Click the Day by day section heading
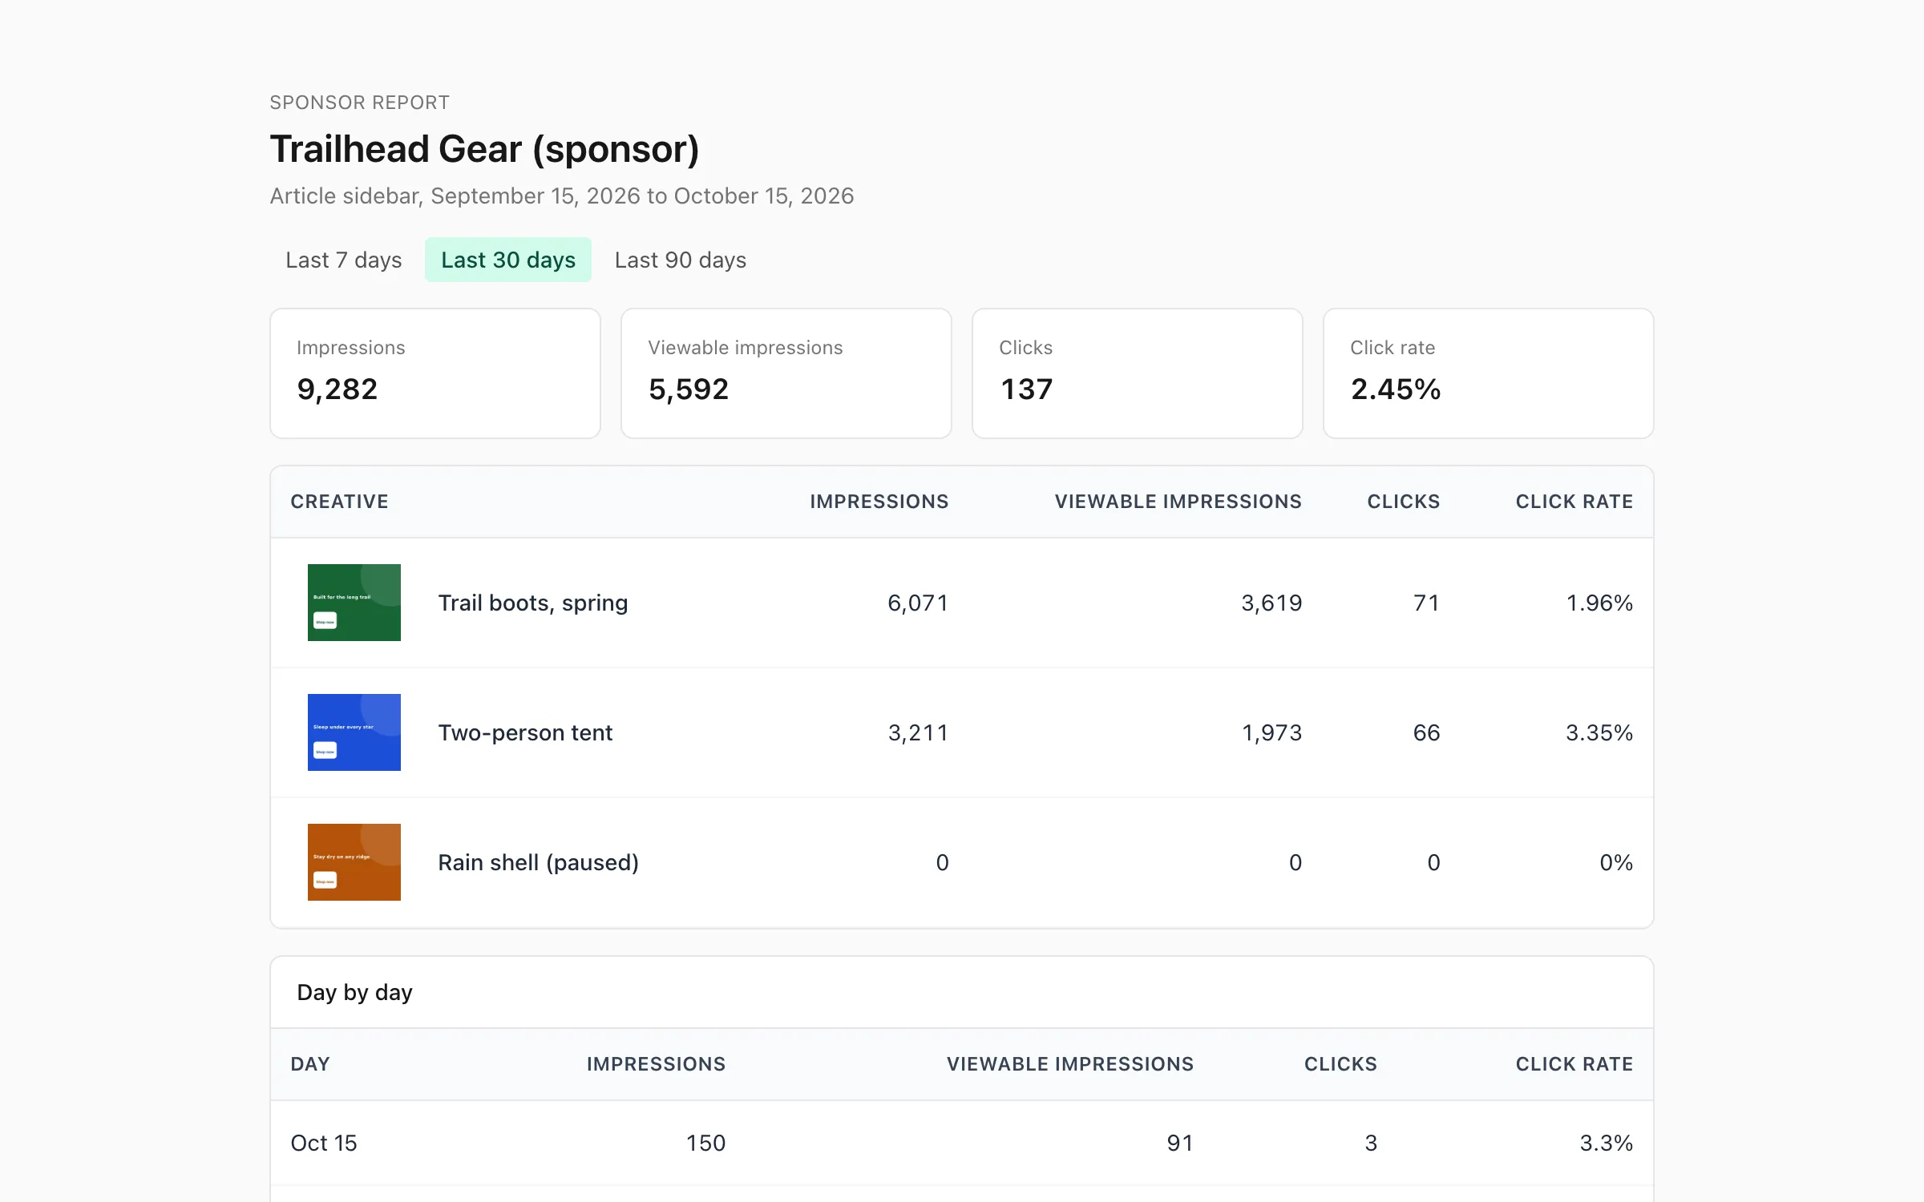 [x=354, y=992]
